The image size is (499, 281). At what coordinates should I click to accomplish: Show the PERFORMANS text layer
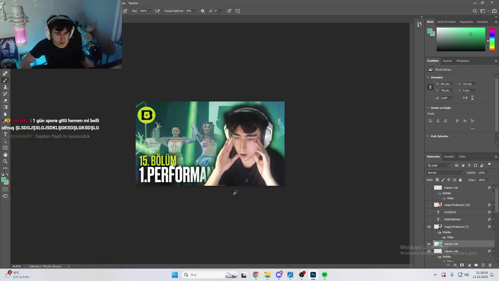[x=429, y=219]
